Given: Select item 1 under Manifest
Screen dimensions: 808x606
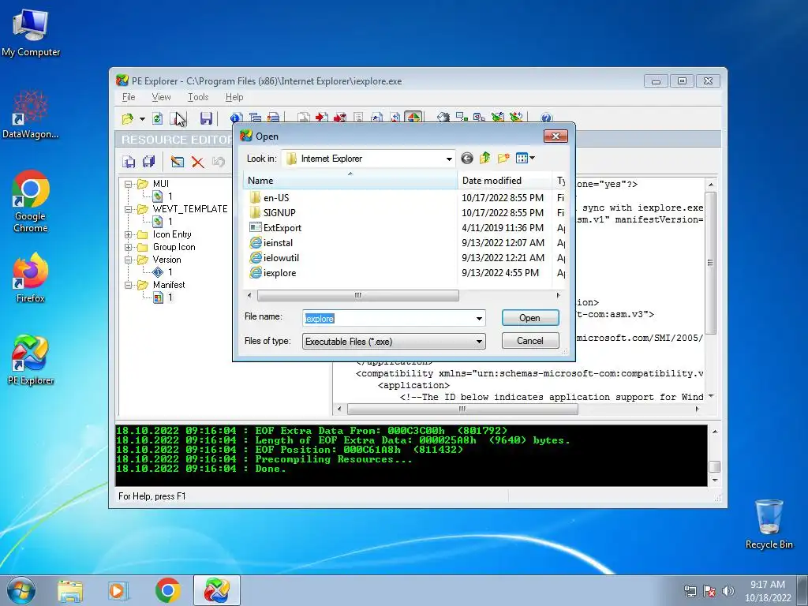Looking at the screenshot, I should (x=163, y=297).
